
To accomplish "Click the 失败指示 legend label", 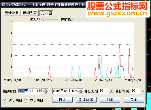I will click(x=67, y=20).
